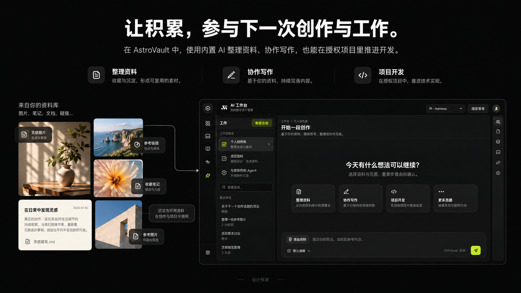The width and height of the screenshot is (521, 293).
Task: Send message with the green paper-plane button
Action: [x=476, y=250]
